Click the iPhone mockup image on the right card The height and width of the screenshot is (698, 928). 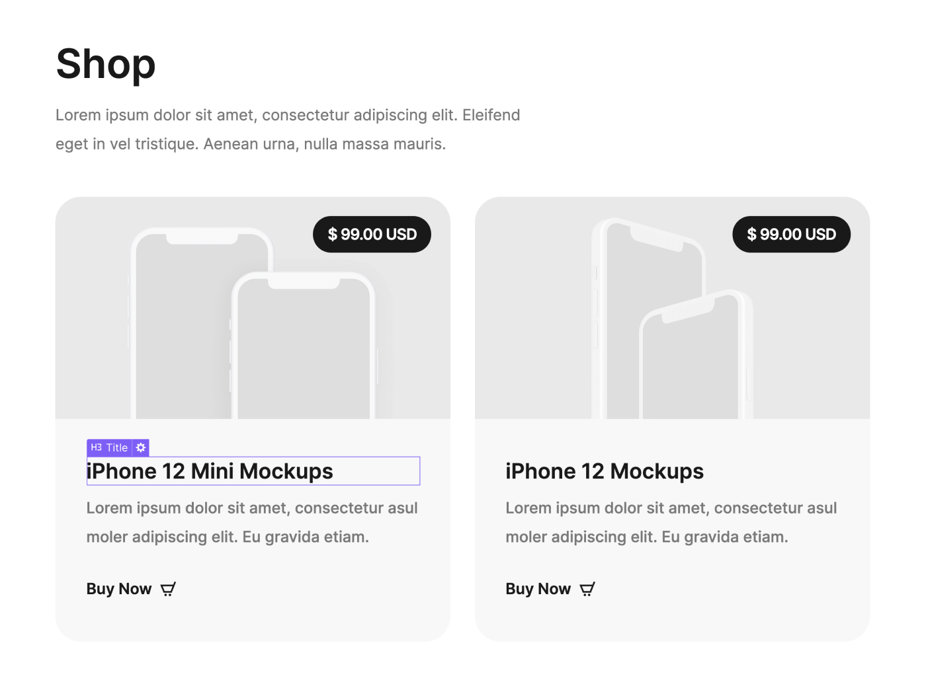[x=671, y=311]
